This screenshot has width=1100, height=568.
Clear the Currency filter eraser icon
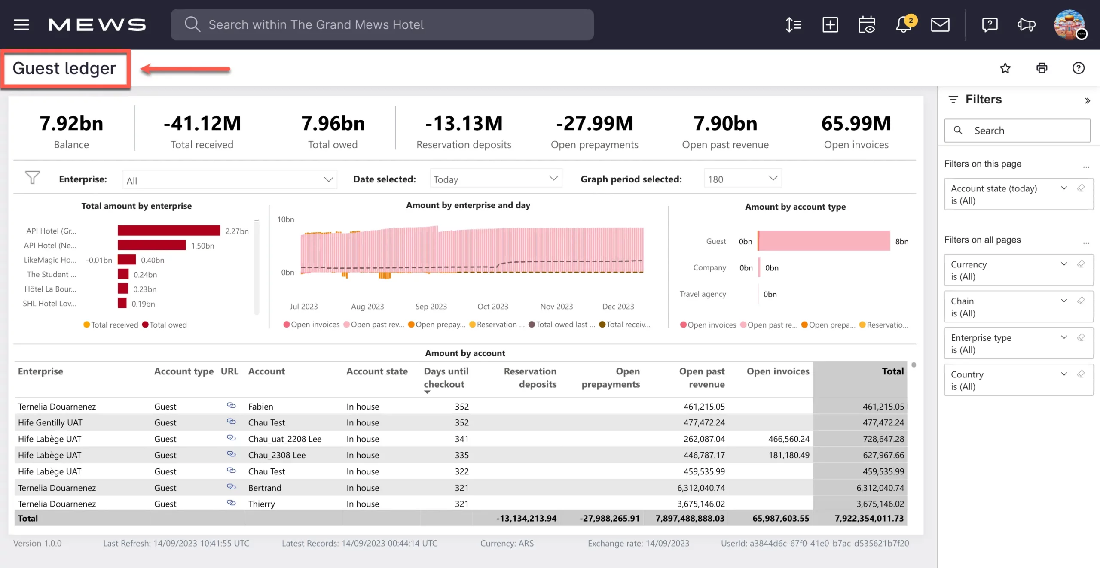(1081, 264)
